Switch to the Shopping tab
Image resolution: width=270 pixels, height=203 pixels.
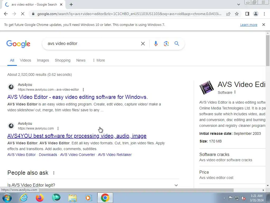[63, 60]
